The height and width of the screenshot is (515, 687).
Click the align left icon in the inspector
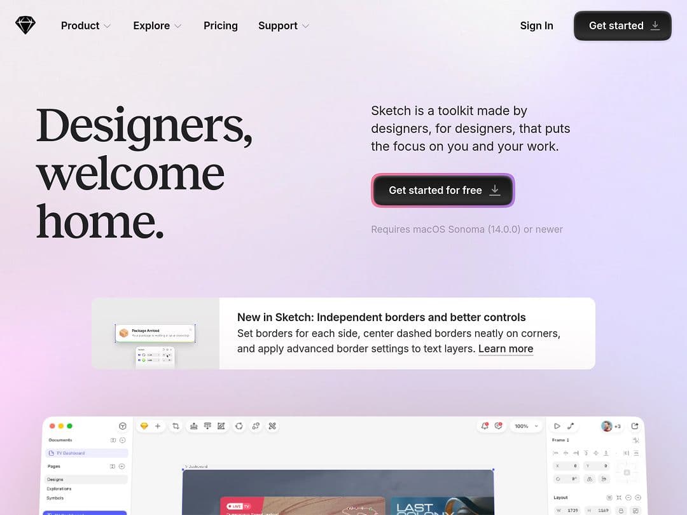coord(555,453)
